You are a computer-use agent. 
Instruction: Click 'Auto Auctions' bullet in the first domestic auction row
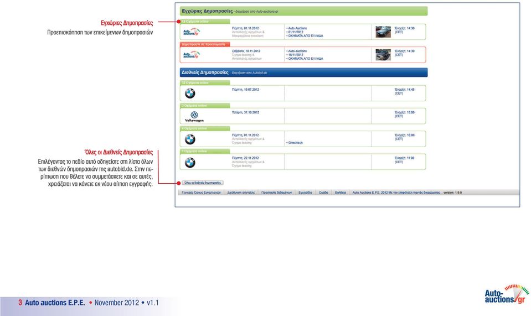(297, 28)
